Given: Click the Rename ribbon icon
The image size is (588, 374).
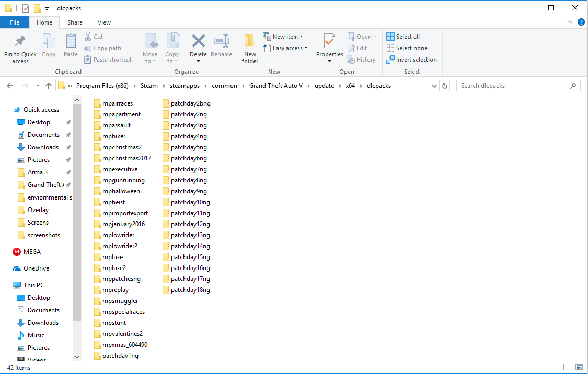Looking at the screenshot, I should click(222, 41).
